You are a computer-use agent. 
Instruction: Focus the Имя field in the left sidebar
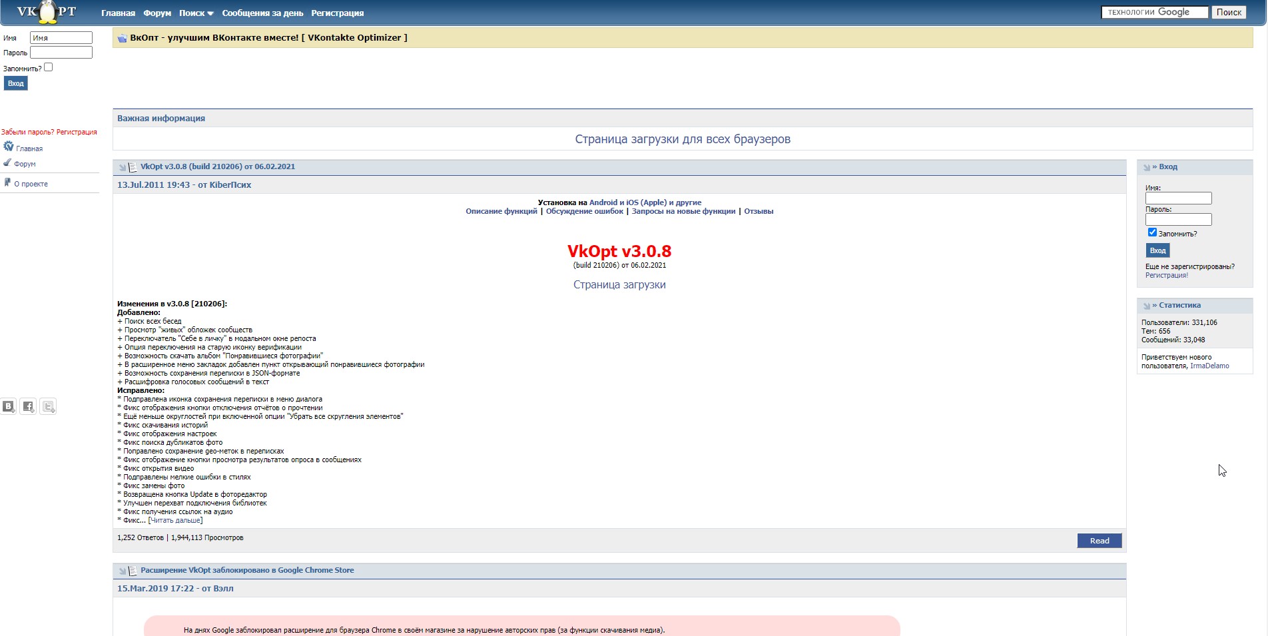[x=61, y=38]
